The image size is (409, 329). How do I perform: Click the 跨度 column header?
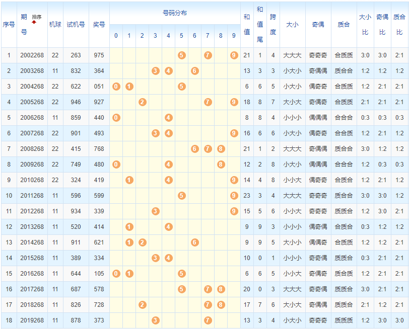[273, 24]
